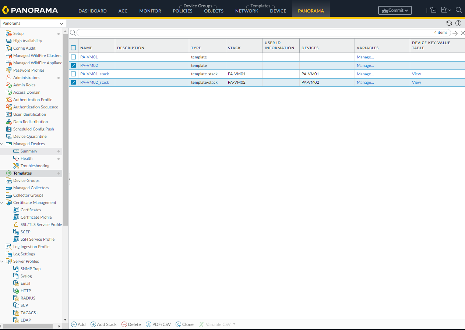Click View key-value table for PA-VM02_stack
The width and height of the screenshot is (465, 330).
[416, 82]
